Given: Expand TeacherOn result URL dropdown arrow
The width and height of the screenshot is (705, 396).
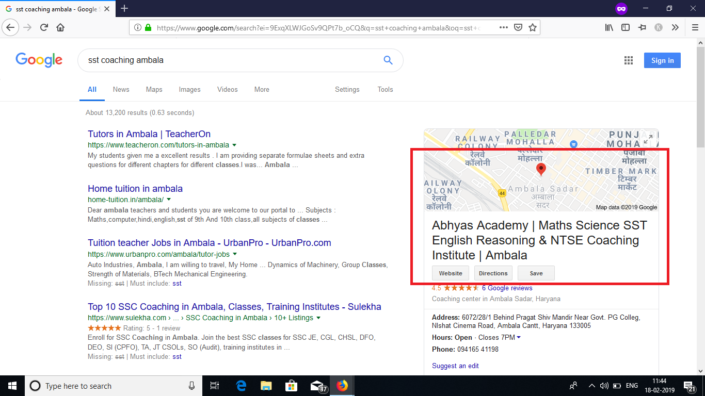Looking at the screenshot, I should [x=234, y=145].
